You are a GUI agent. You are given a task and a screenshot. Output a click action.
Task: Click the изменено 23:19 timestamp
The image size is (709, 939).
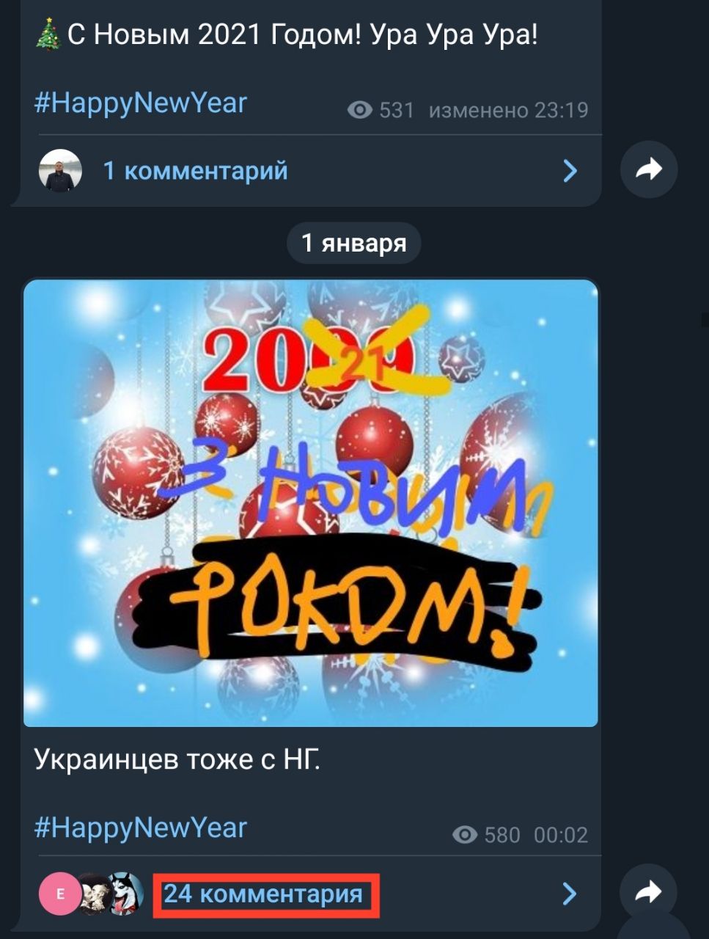[x=508, y=110]
